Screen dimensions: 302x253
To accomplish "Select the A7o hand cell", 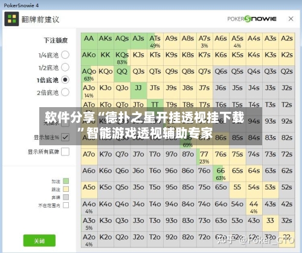I will click(x=89, y=157).
